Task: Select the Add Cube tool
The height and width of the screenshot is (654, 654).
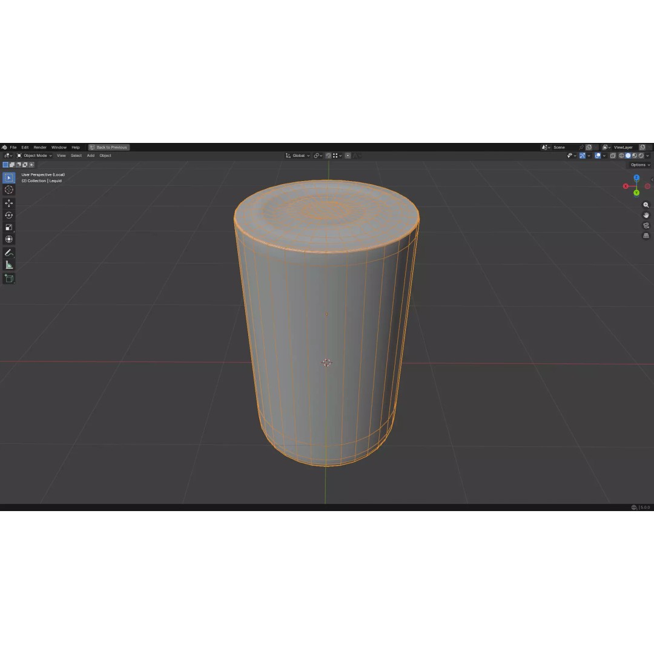Action: tap(8, 278)
